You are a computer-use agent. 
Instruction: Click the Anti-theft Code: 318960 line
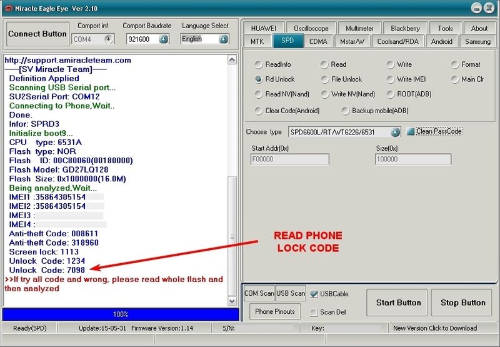[54, 243]
